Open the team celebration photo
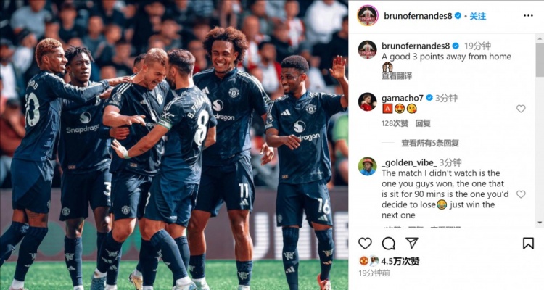The height and width of the screenshot is (290, 544). point(174,145)
